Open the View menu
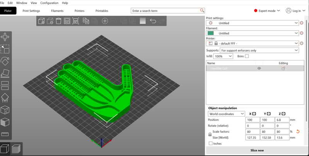309x156 pixels. point(34,3)
